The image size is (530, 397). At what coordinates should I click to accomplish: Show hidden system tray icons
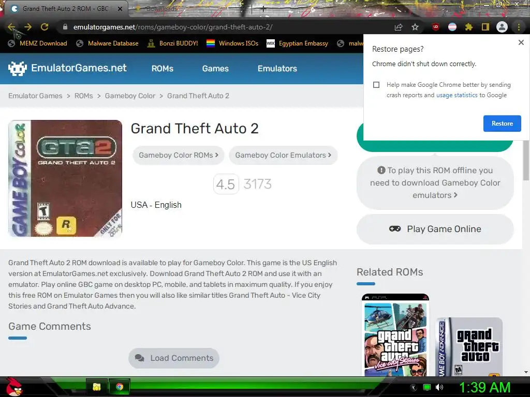[414, 388]
